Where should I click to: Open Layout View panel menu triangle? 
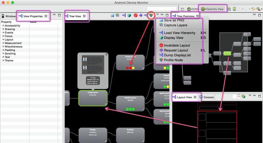pos(250,95)
